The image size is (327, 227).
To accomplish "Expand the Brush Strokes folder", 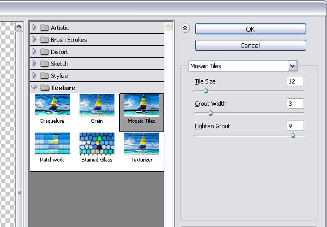I will point(34,39).
